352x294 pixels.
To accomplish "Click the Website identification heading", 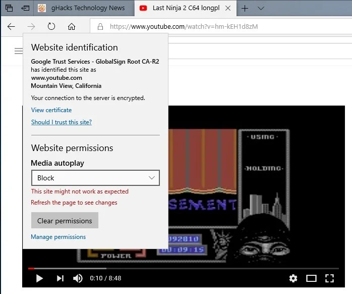I will tap(74, 47).
